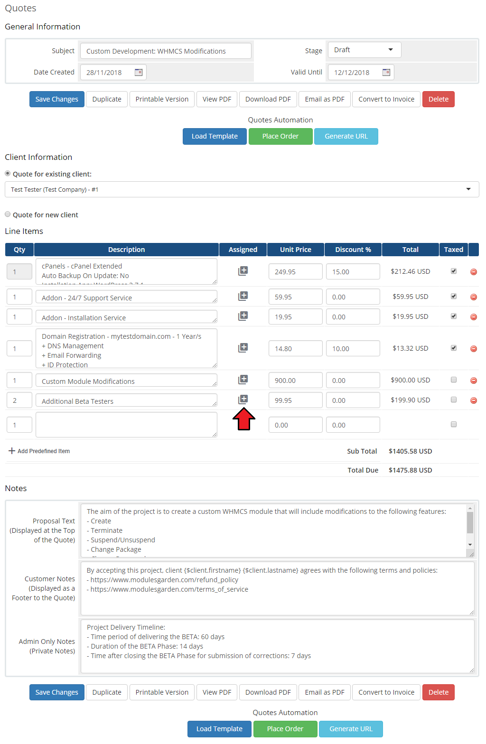Click the top Duplicate button

(x=107, y=99)
